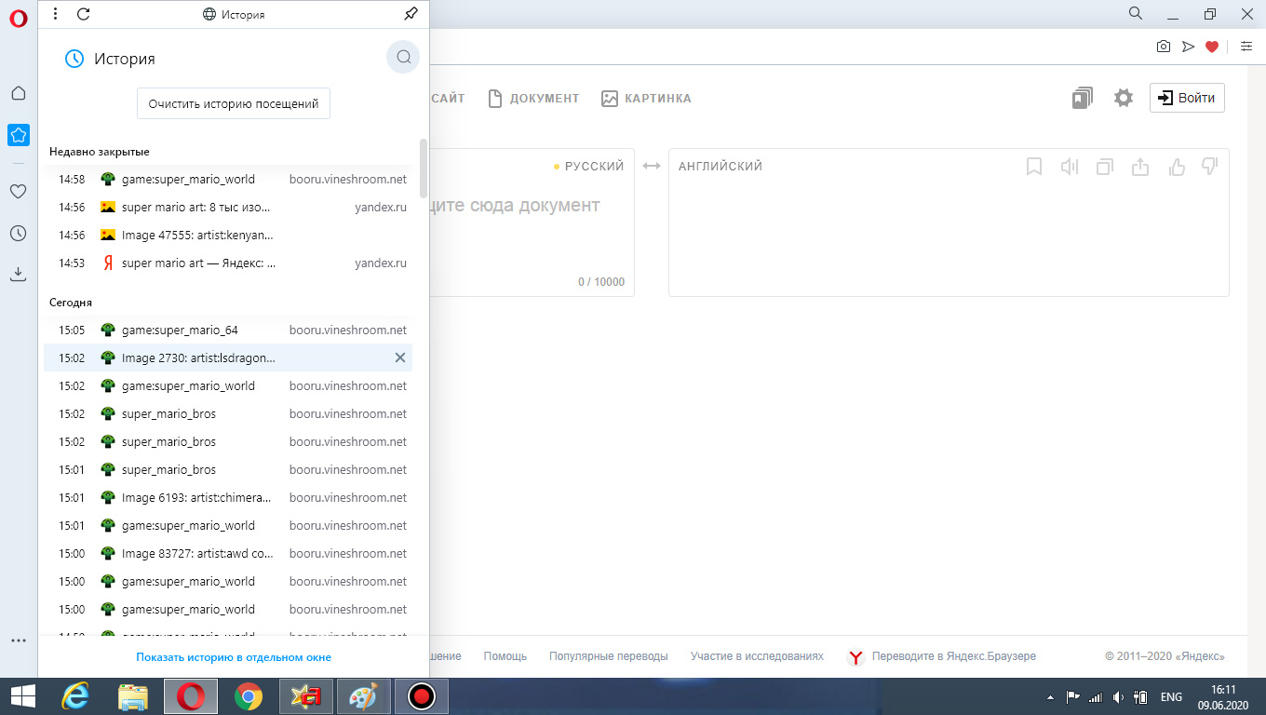This screenshot has height=715, width=1266.
Task: Switch to Google Chrome in the taskbar
Action: (x=248, y=695)
